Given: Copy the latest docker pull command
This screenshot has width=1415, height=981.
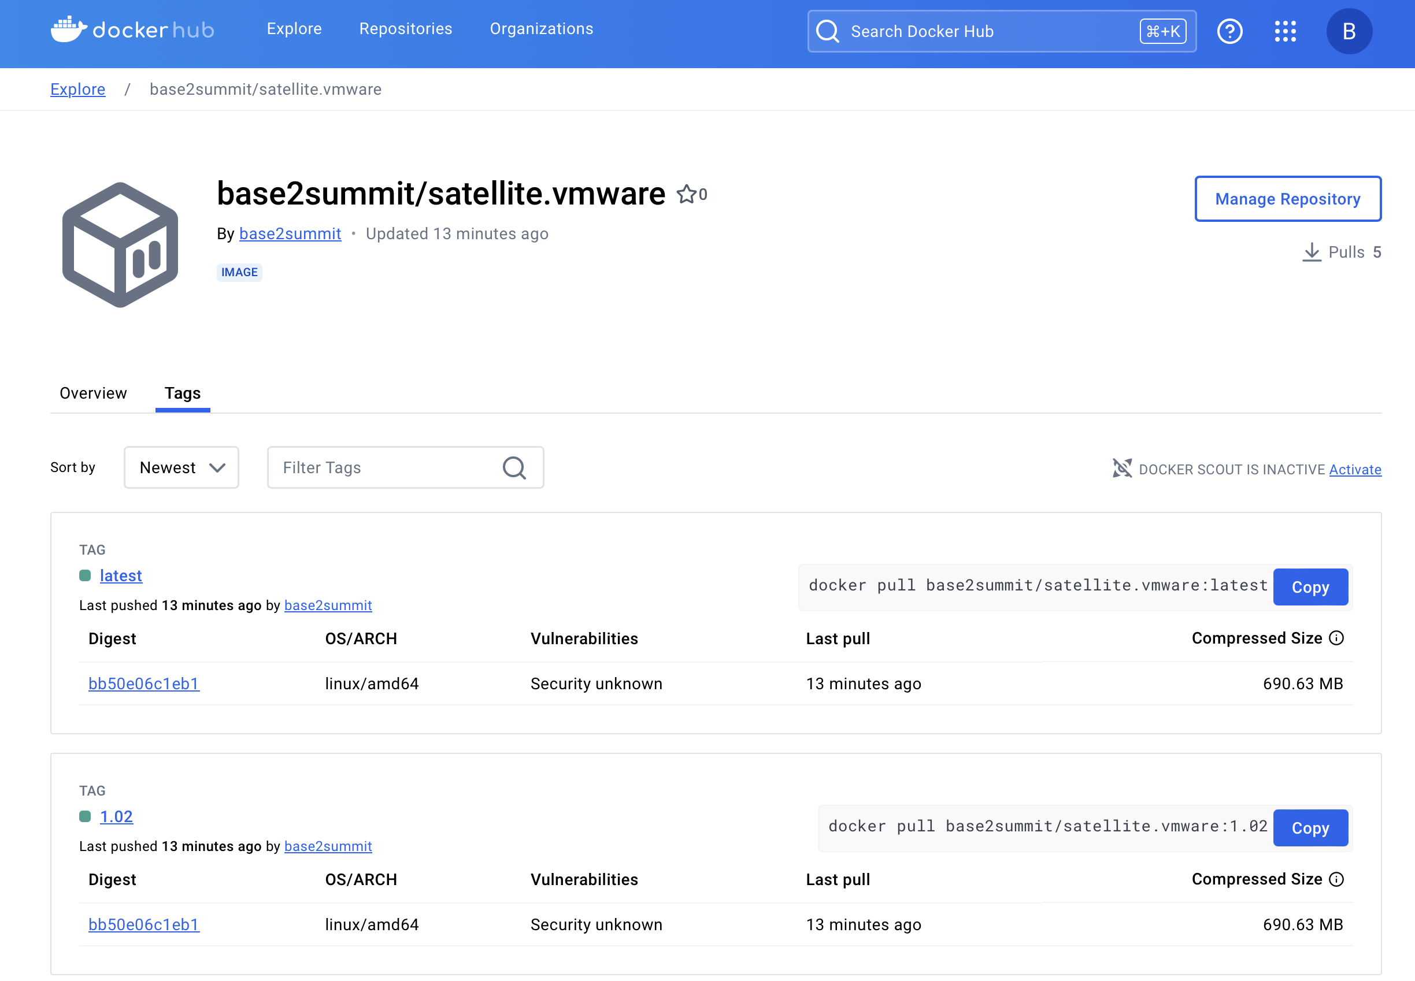Looking at the screenshot, I should (1310, 587).
